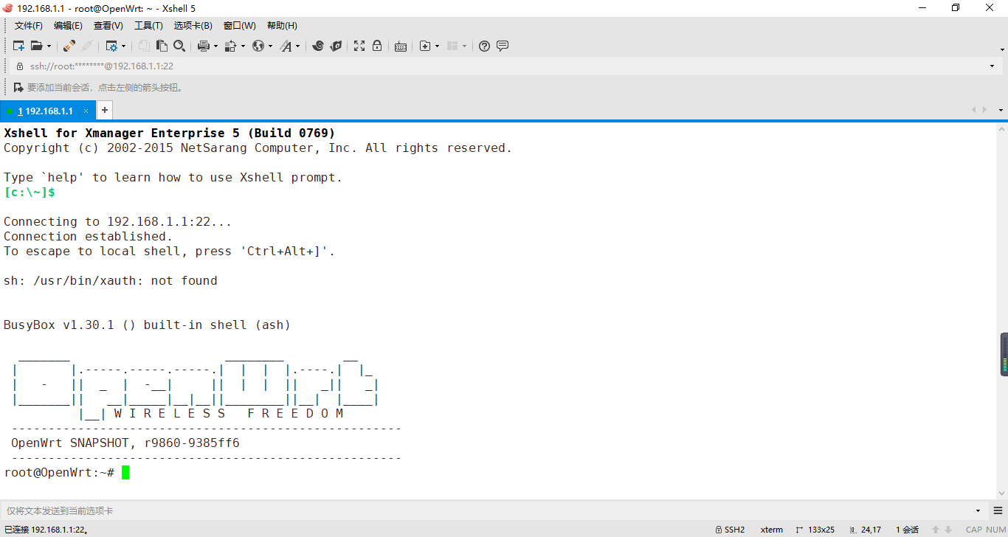Screen dimensions: 1008x537
Task: Click the Paste clipboard icon
Action: coord(162,46)
